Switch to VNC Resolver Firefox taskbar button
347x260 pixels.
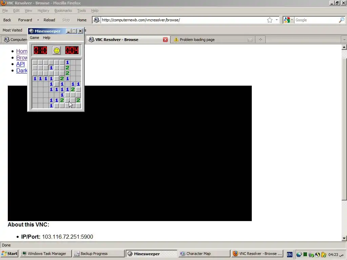[x=257, y=254]
